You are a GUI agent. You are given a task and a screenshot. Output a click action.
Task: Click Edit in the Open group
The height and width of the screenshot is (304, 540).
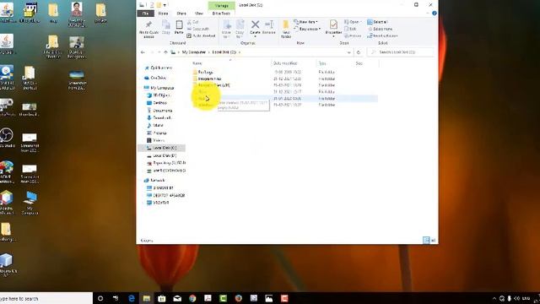pyautogui.click(x=350, y=29)
